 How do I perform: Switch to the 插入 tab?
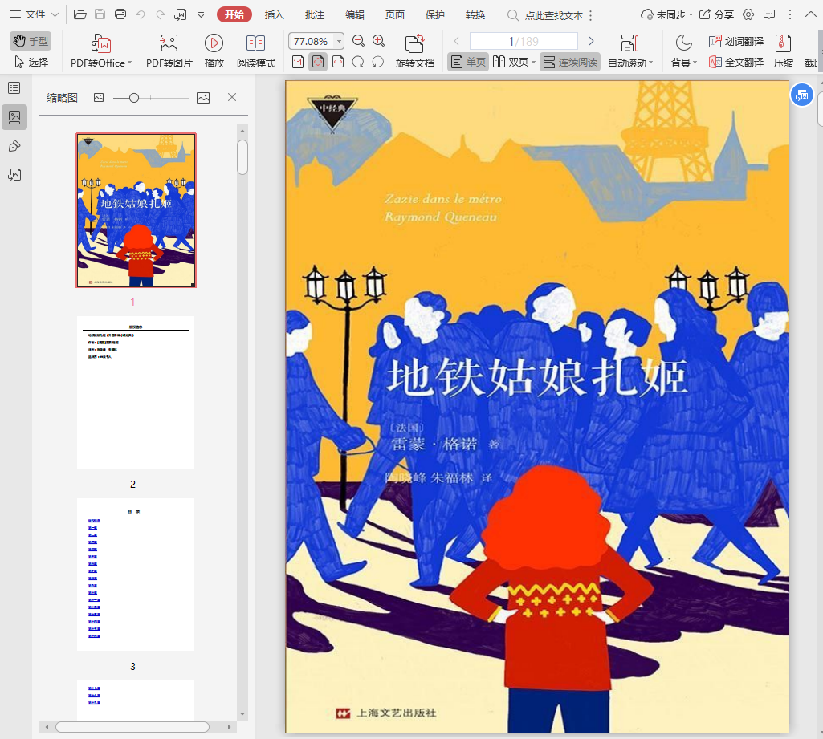pyautogui.click(x=274, y=14)
